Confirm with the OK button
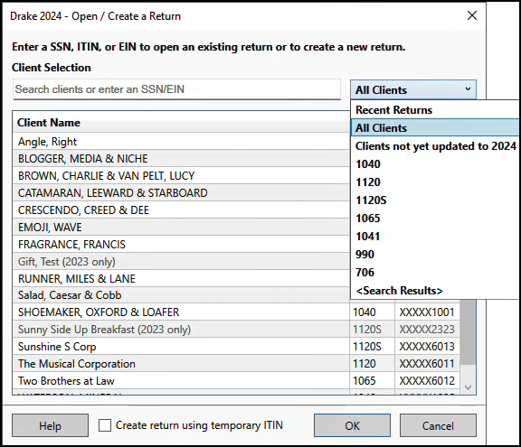The width and height of the screenshot is (521, 447). click(352, 425)
